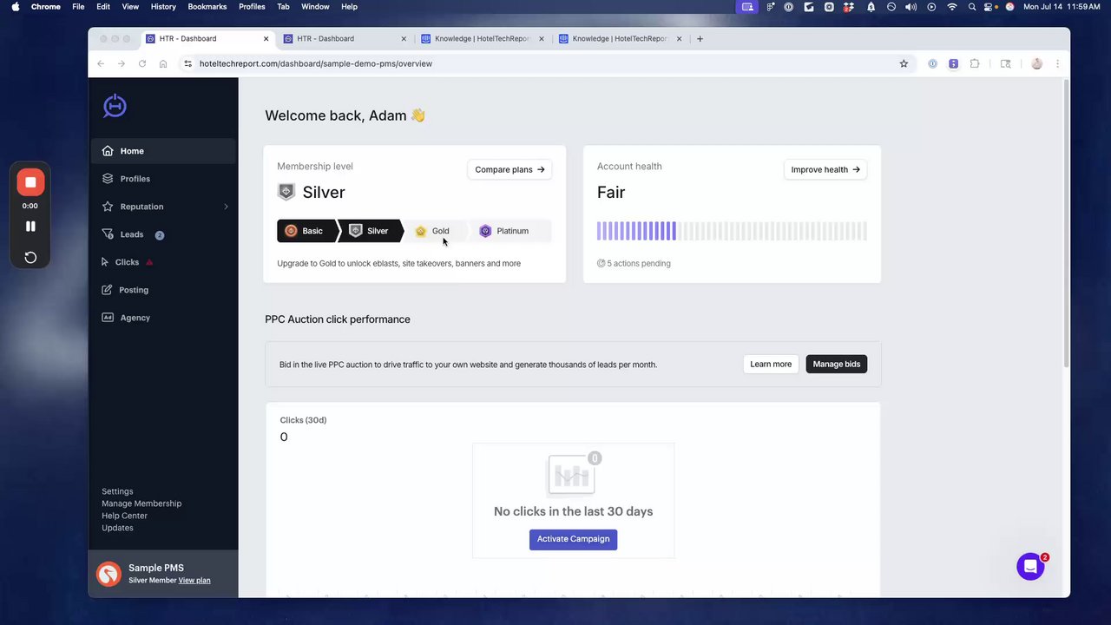
Task: Bookmark this page with the star
Action: tap(904, 63)
